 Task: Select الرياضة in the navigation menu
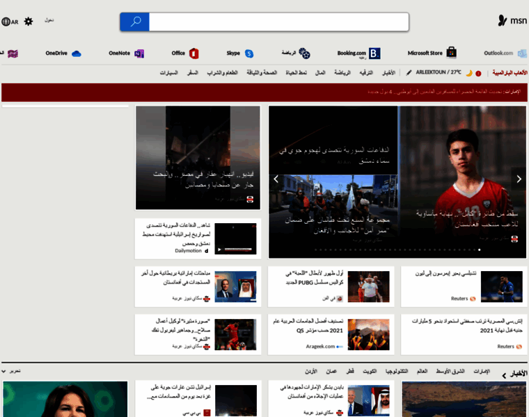click(342, 72)
